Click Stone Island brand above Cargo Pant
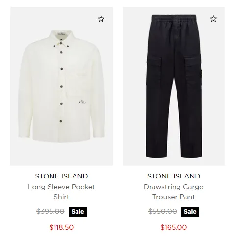Viewport: 228px width, 237px height. point(174,176)
